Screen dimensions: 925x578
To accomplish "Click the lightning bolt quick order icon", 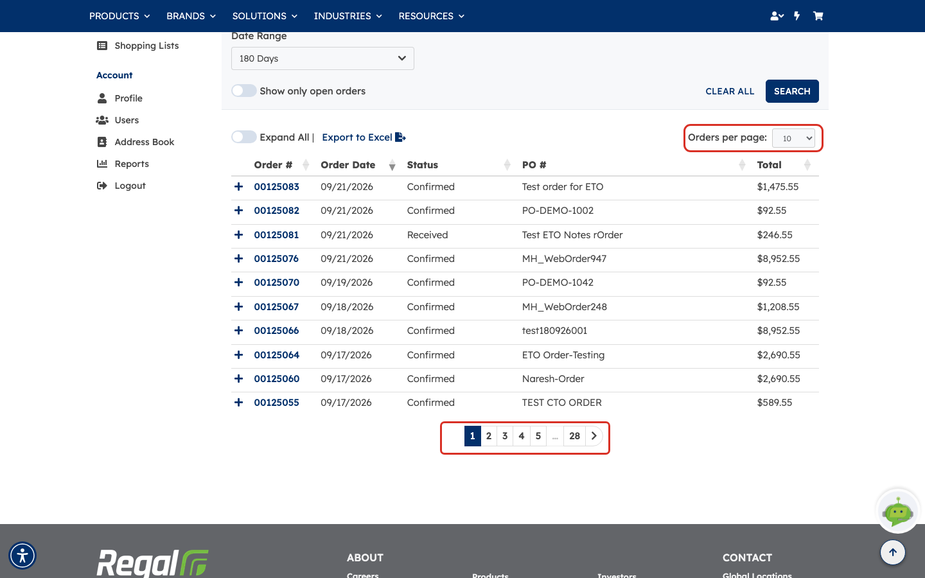I will pyautogui.click(x=797, y=16).
